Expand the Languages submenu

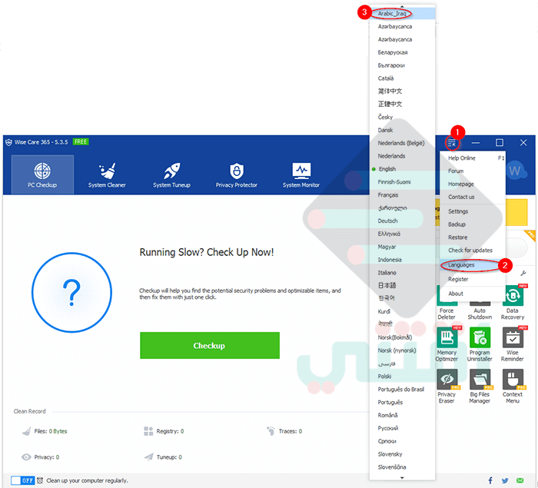473,265
